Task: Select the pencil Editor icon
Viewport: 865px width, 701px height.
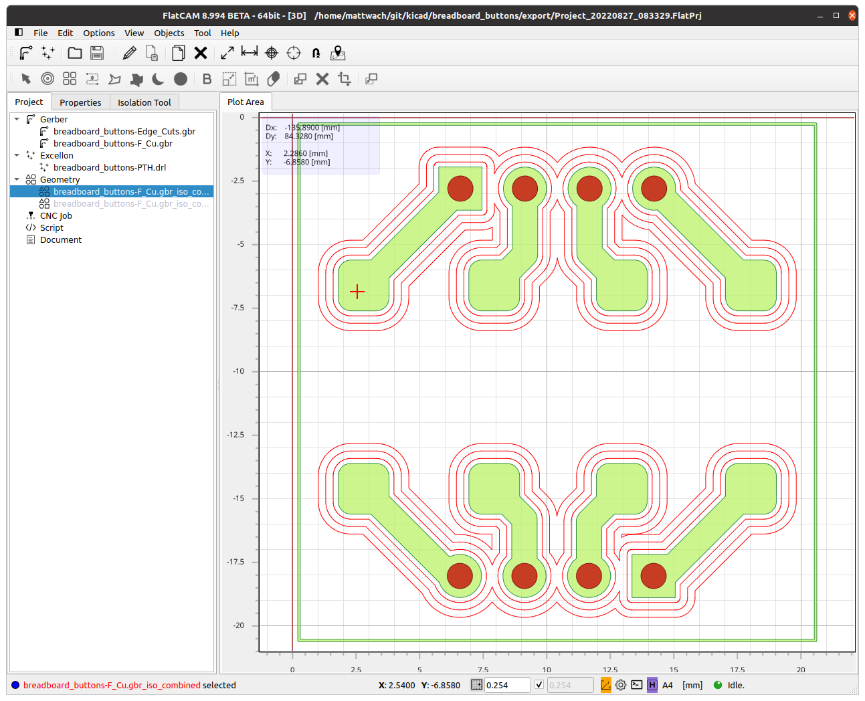Action: [x=130, y=53]
